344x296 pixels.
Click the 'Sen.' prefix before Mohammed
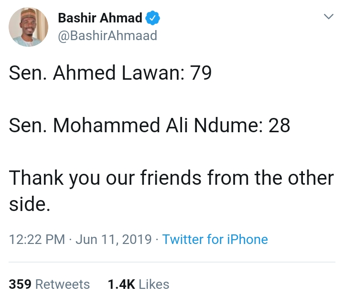(x=28, y=126)
